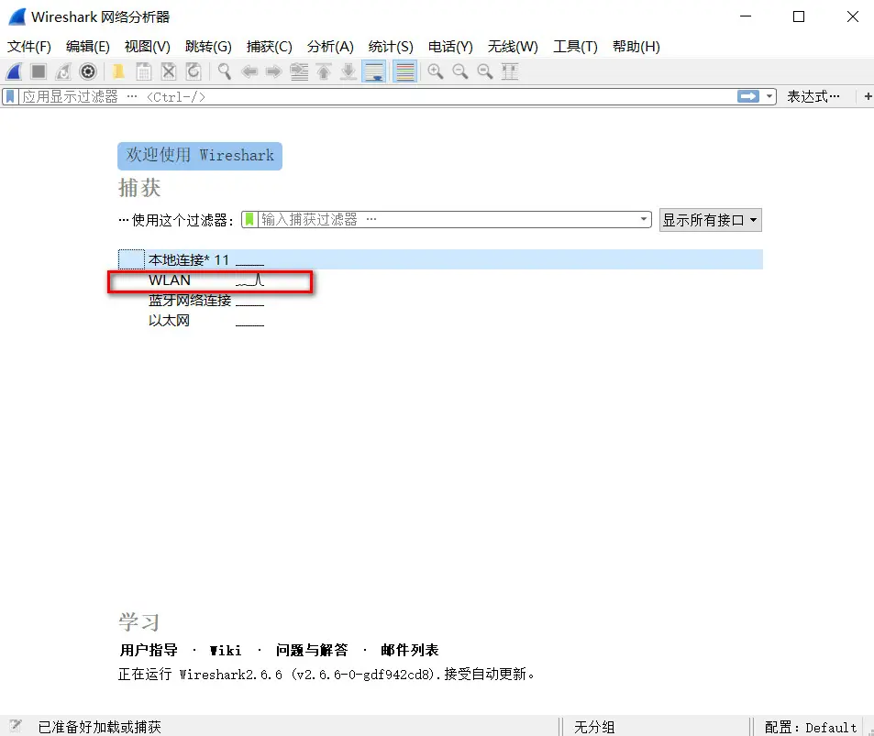Open capture options gear icon

88,71
